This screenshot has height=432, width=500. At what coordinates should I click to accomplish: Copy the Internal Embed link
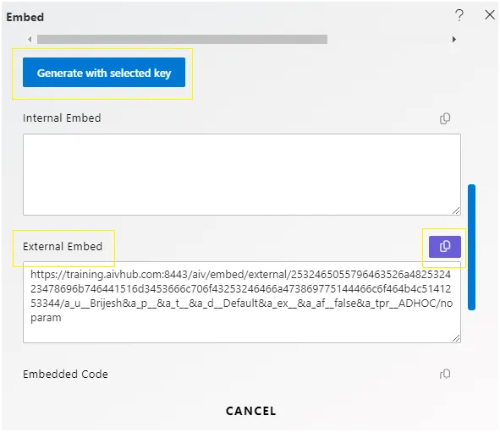coord(445,118)
